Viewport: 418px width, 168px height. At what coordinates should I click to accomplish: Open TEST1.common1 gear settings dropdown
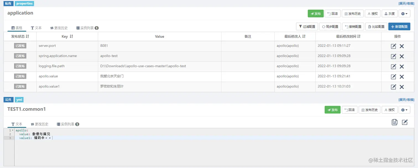pyautogui.click(x=404, y=110)
